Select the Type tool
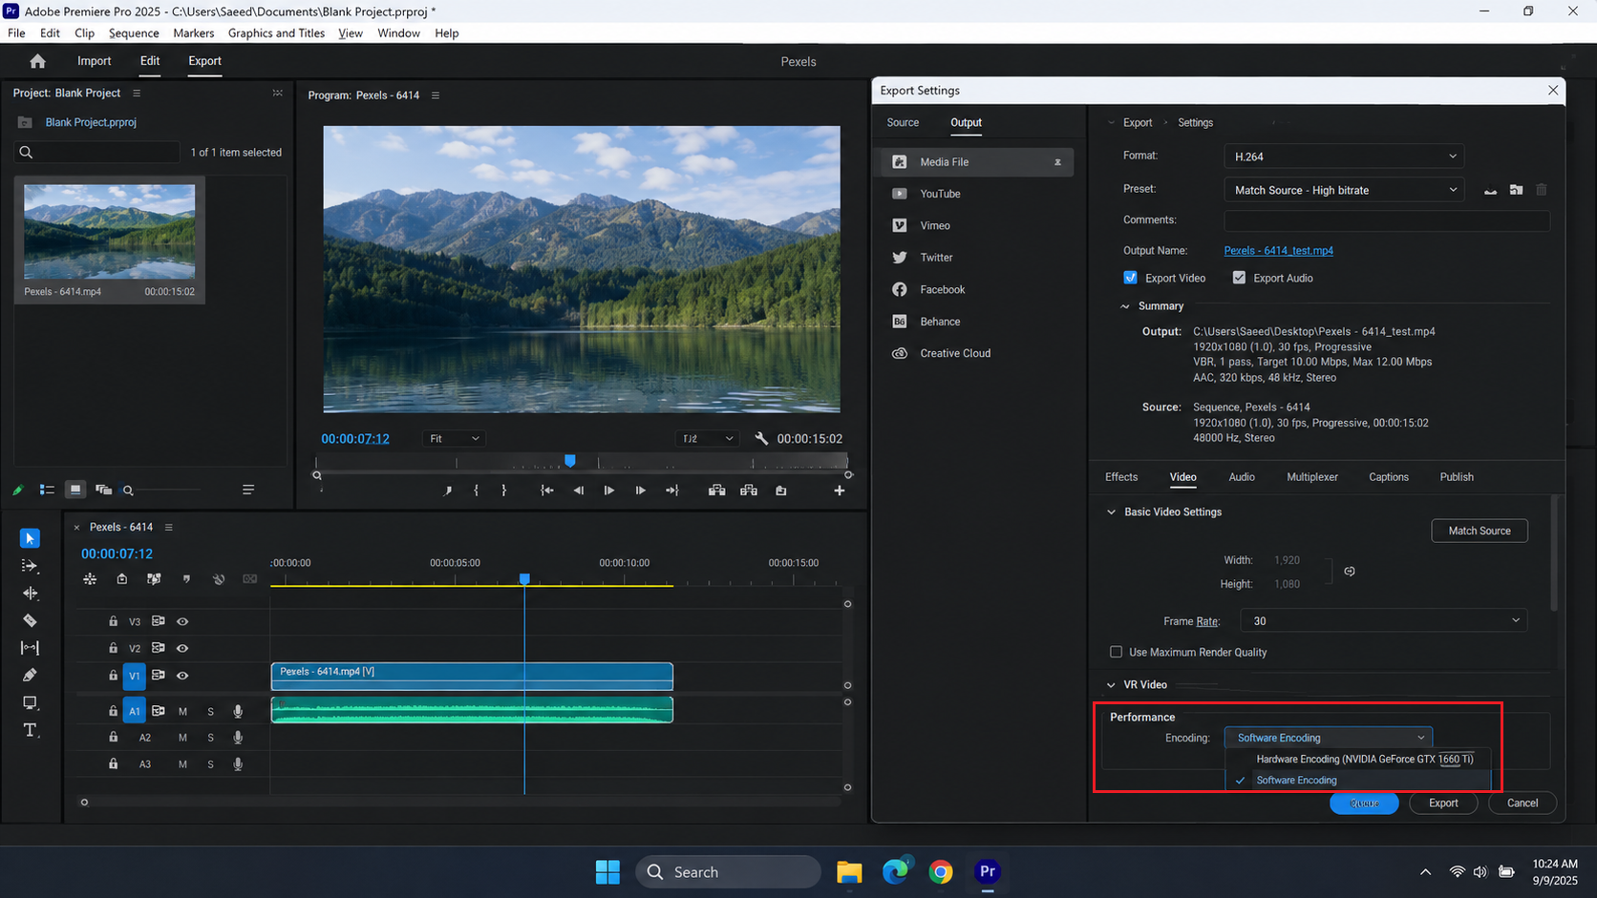1597x898 pixels. click(30, 730)
